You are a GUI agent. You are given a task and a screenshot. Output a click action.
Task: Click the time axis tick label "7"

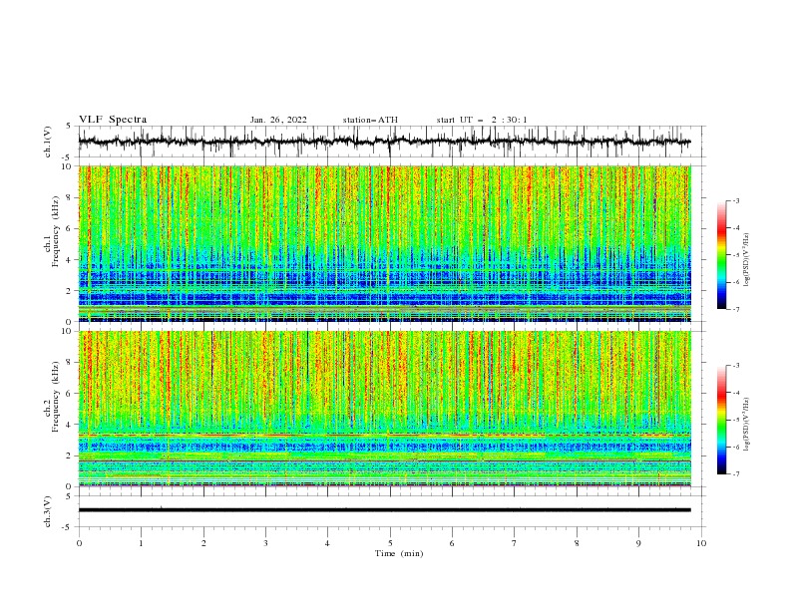tap(514, 543)
